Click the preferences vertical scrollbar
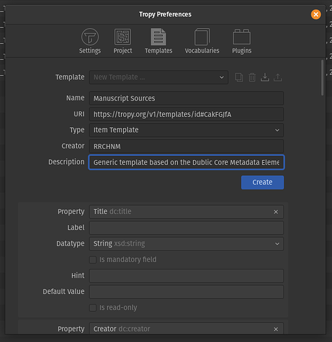Screen dimensions: 332x342 322,77
